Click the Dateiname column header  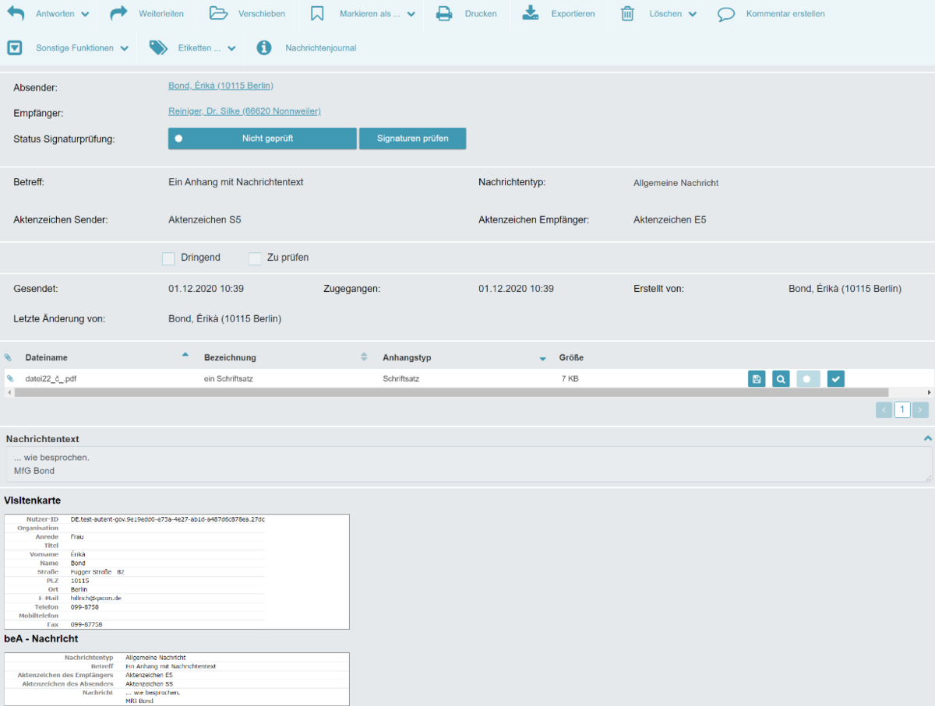click(46, 358)
